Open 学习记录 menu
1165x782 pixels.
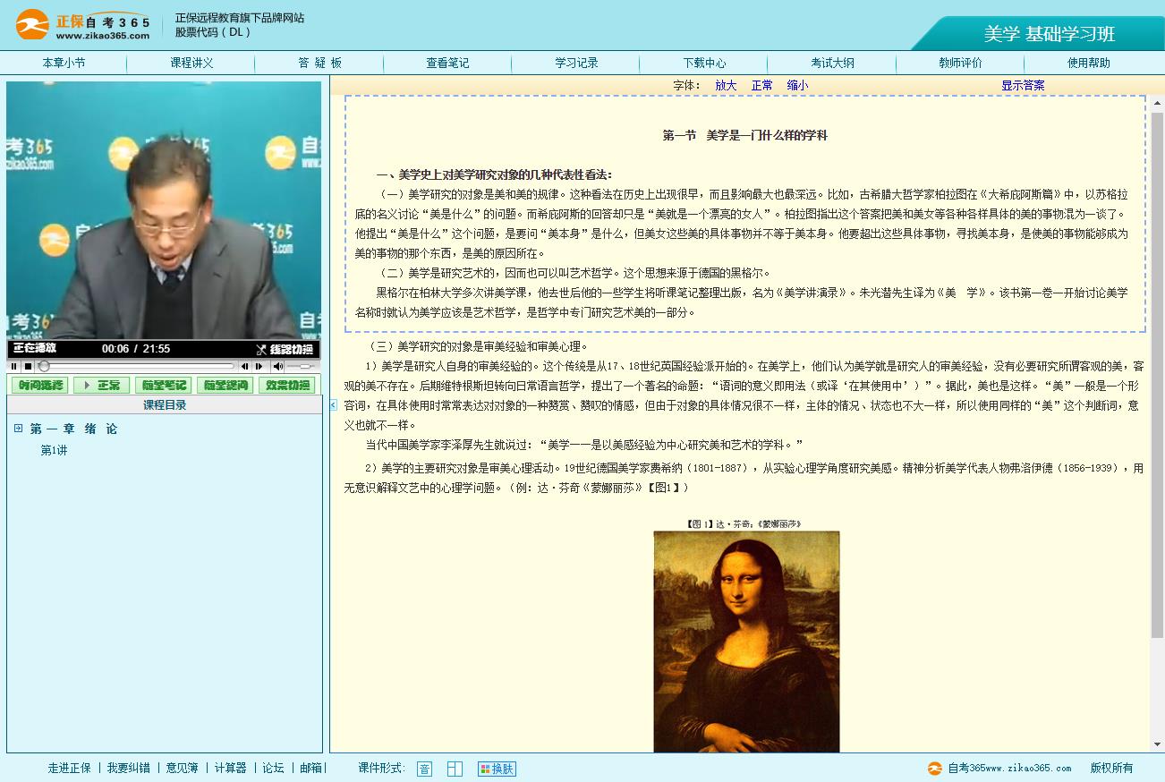click(576, 63)
